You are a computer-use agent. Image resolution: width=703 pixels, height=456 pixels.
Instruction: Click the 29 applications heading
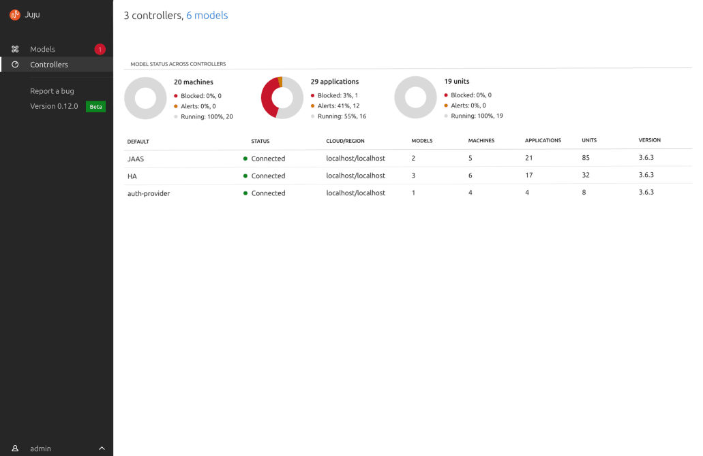point(335,82)
